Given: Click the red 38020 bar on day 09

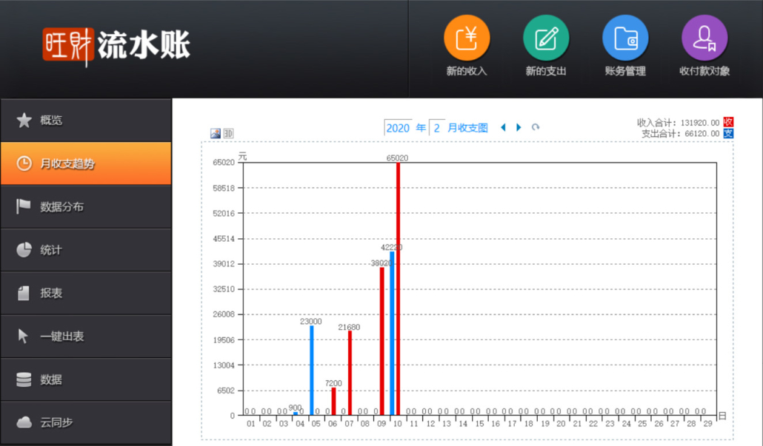Looking at the screenshot, I should [382, 341].
